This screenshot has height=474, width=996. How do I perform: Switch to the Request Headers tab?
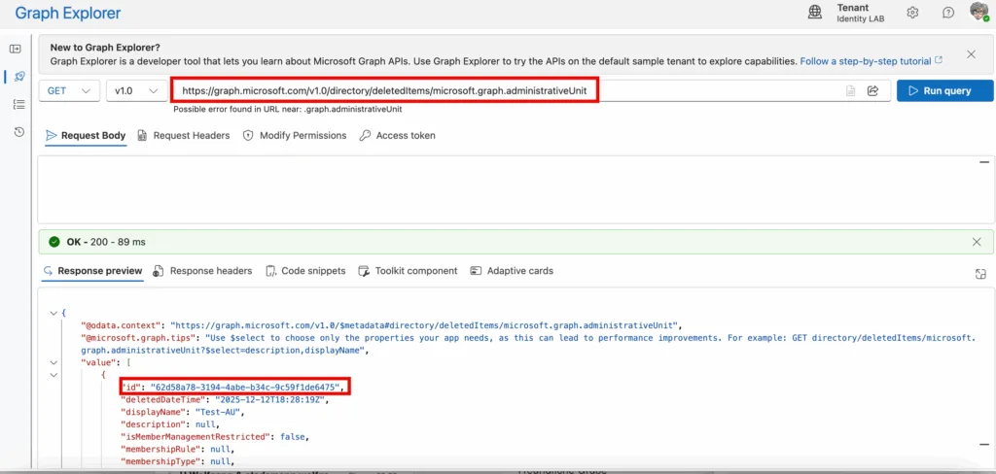click(x=184, y=136)
